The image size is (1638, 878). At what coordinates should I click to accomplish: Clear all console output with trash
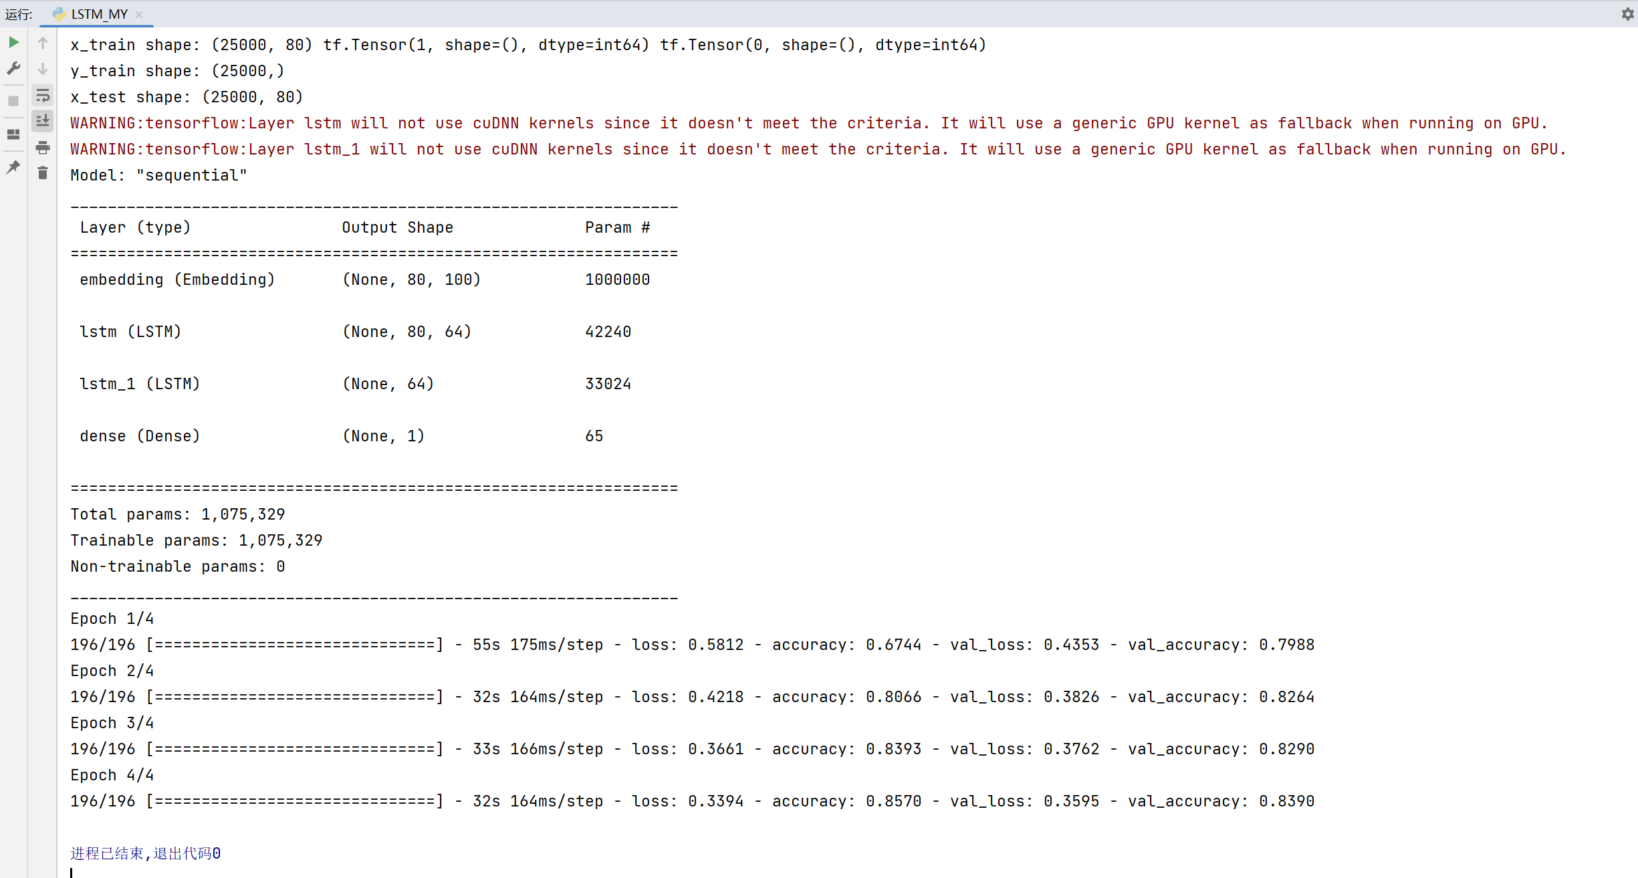pos(43,173)
